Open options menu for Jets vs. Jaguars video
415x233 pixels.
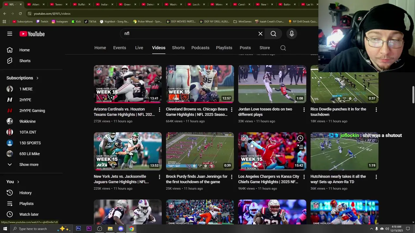click(x=159, y=177)
